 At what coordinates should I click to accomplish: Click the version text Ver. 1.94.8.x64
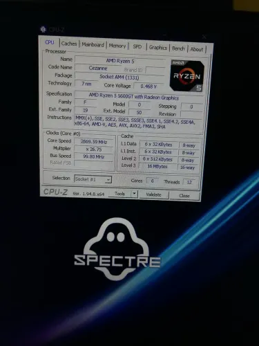pos(88,194)
